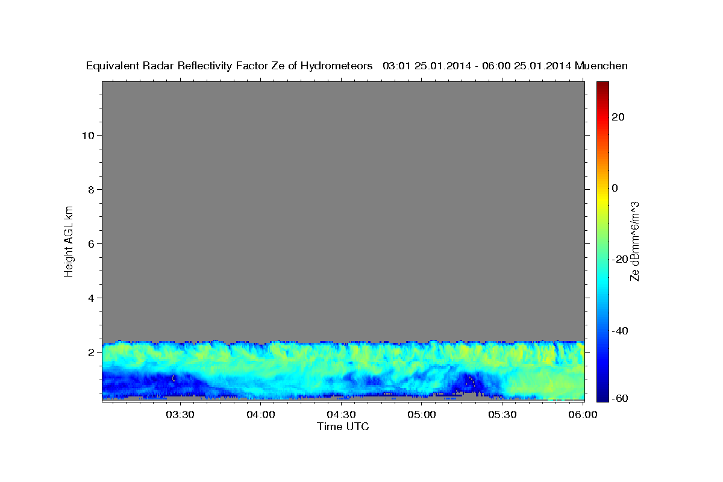The width and height of the screenshot is (723, 482).
Task: Click the 05:30 time tick label
Action: pyautogui.click(x=502, y=415)
